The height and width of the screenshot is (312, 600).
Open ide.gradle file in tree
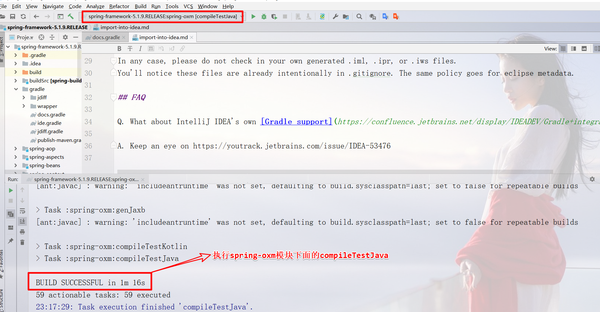pyautogui.click(x=49, y=123)
